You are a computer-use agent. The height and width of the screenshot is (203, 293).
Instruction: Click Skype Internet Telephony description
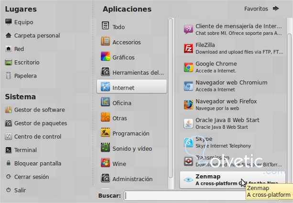coord(223,146)
